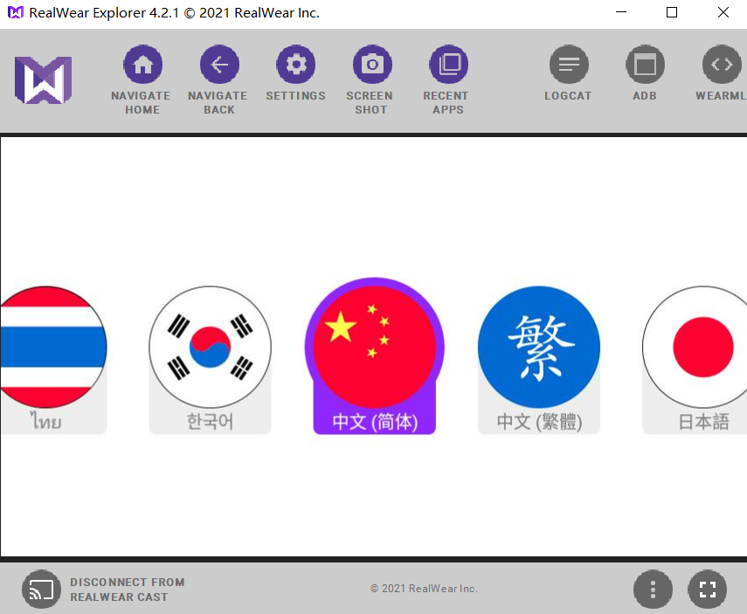Open Settings gear icon in toolbar
This screenshot has height=614, width=747.
click(295, 66)
